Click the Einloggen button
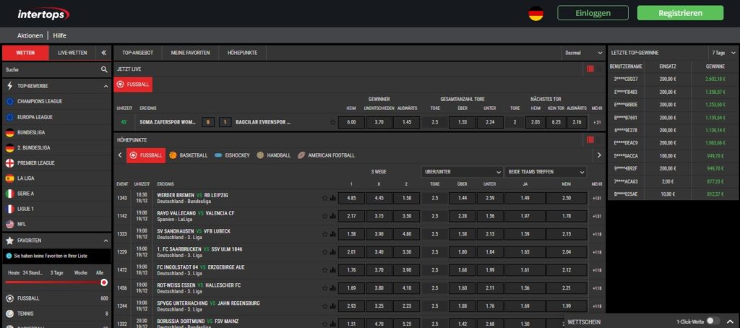 point(593,13)
